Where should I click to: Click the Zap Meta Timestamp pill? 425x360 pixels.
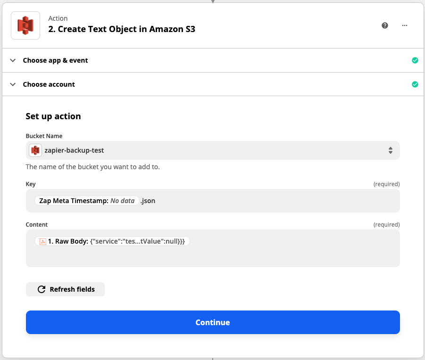click(x=87, y=201)
